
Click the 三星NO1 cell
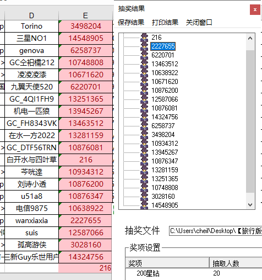[31, 38]
